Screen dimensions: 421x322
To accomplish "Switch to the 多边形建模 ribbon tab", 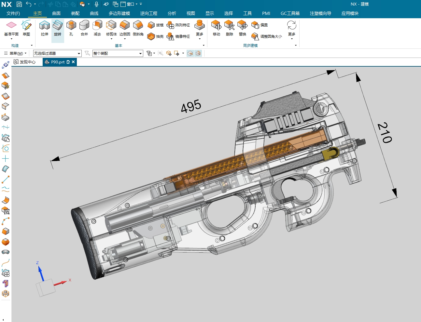I will click(x=119, y=13).
